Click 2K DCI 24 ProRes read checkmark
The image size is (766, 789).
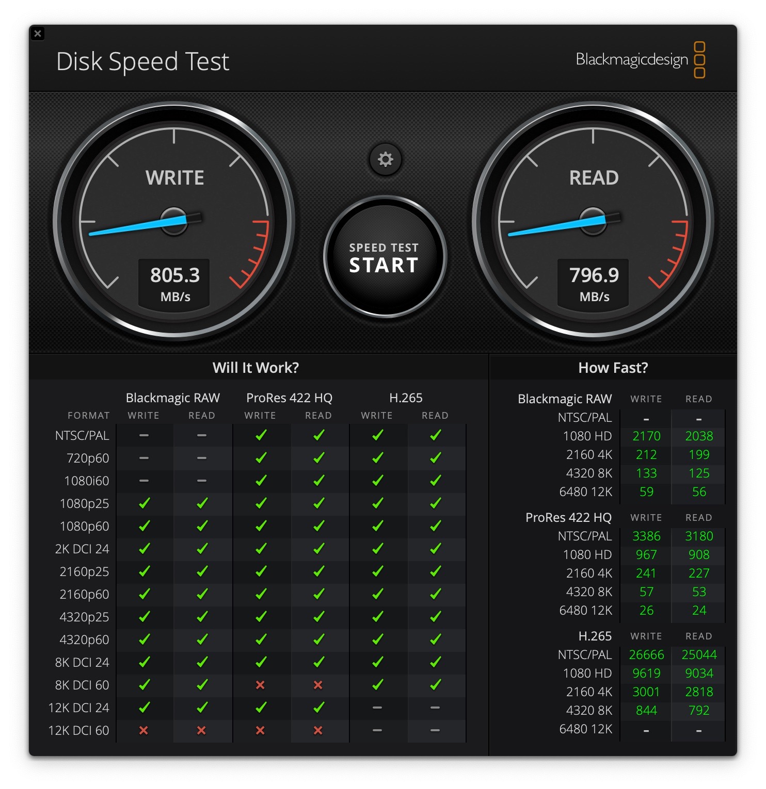319,549
